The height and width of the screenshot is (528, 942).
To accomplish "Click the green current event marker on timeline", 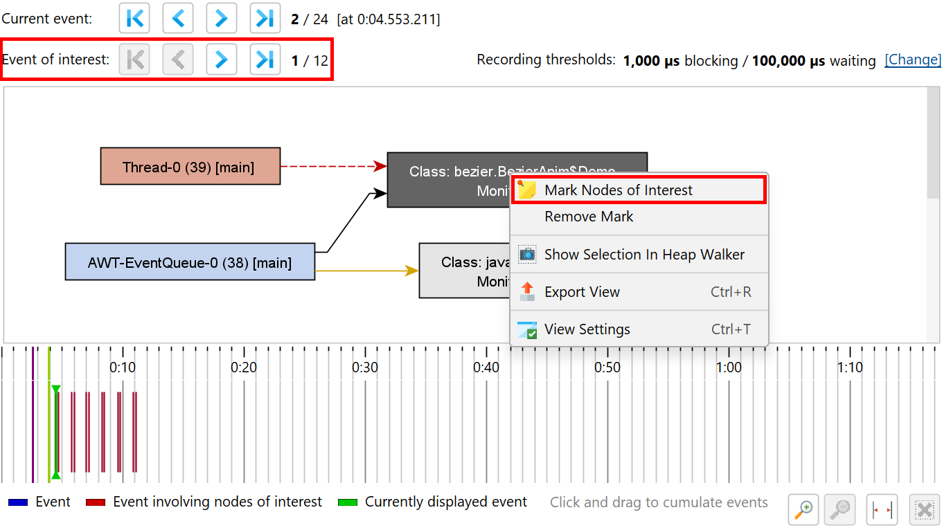I will 56,433.
